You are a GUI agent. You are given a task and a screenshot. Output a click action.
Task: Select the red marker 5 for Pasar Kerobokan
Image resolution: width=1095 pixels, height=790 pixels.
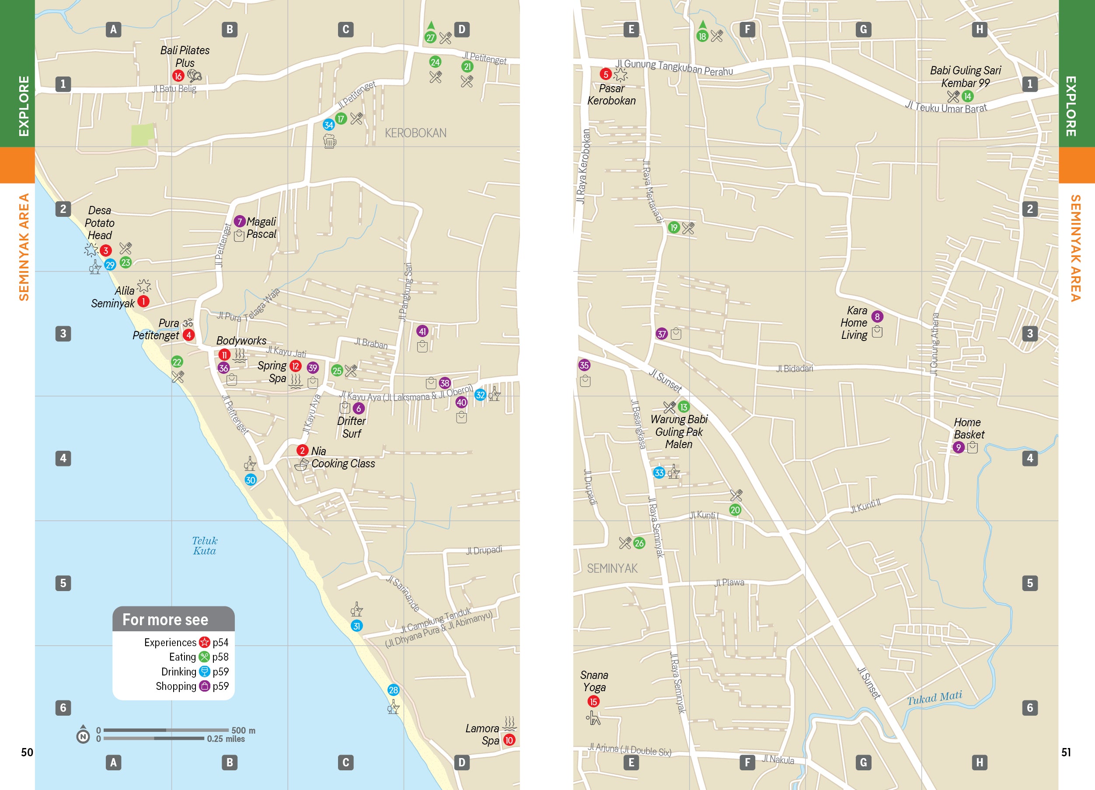pos(605,74)
